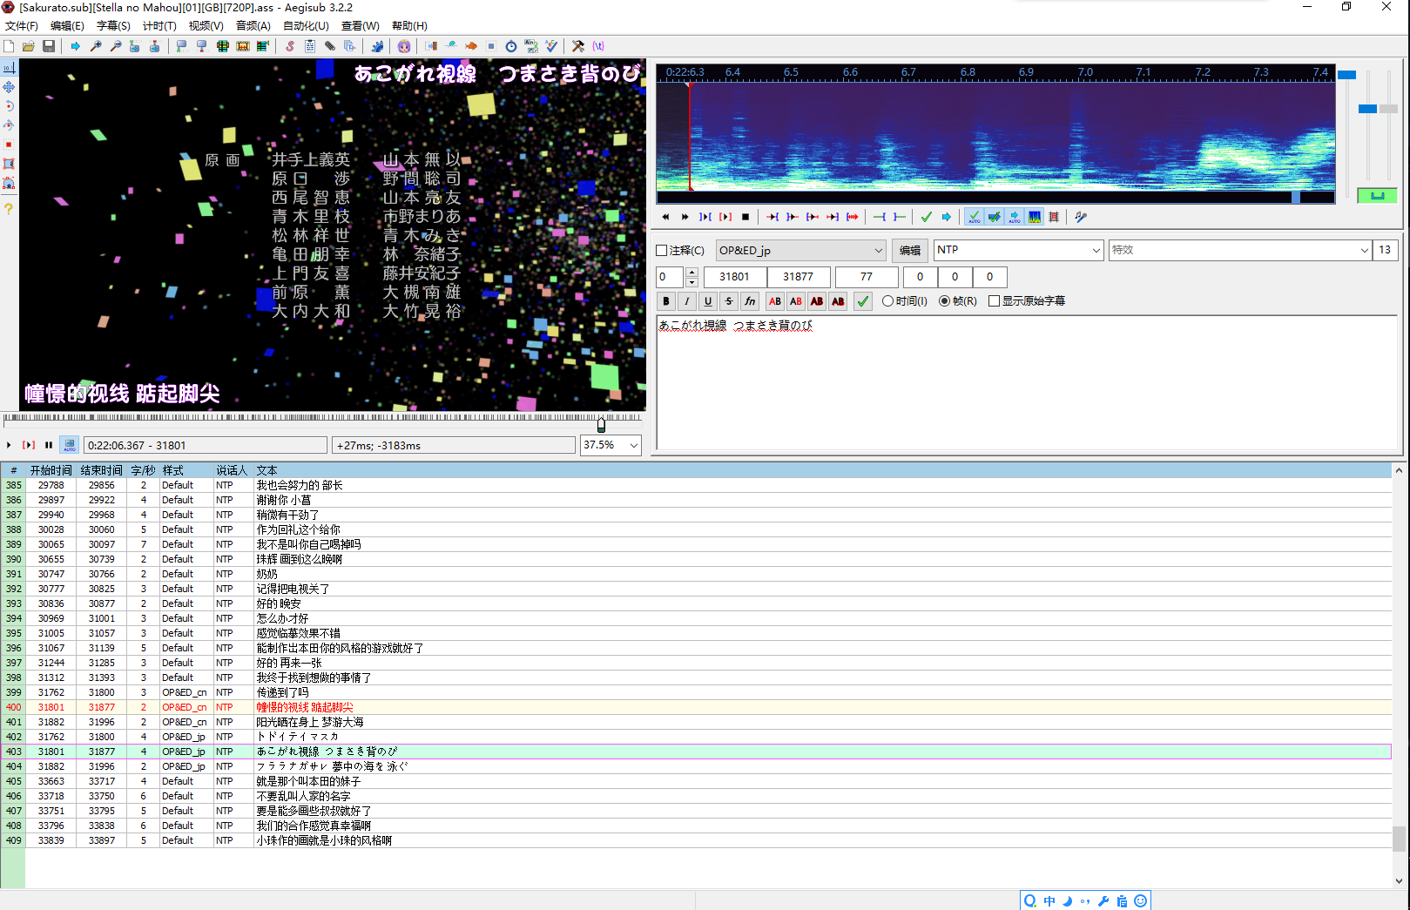The width and height of the screenshot is (1410, 910).
Task: Toggle video auto-scroll next to pause
Action: point(70,445)
